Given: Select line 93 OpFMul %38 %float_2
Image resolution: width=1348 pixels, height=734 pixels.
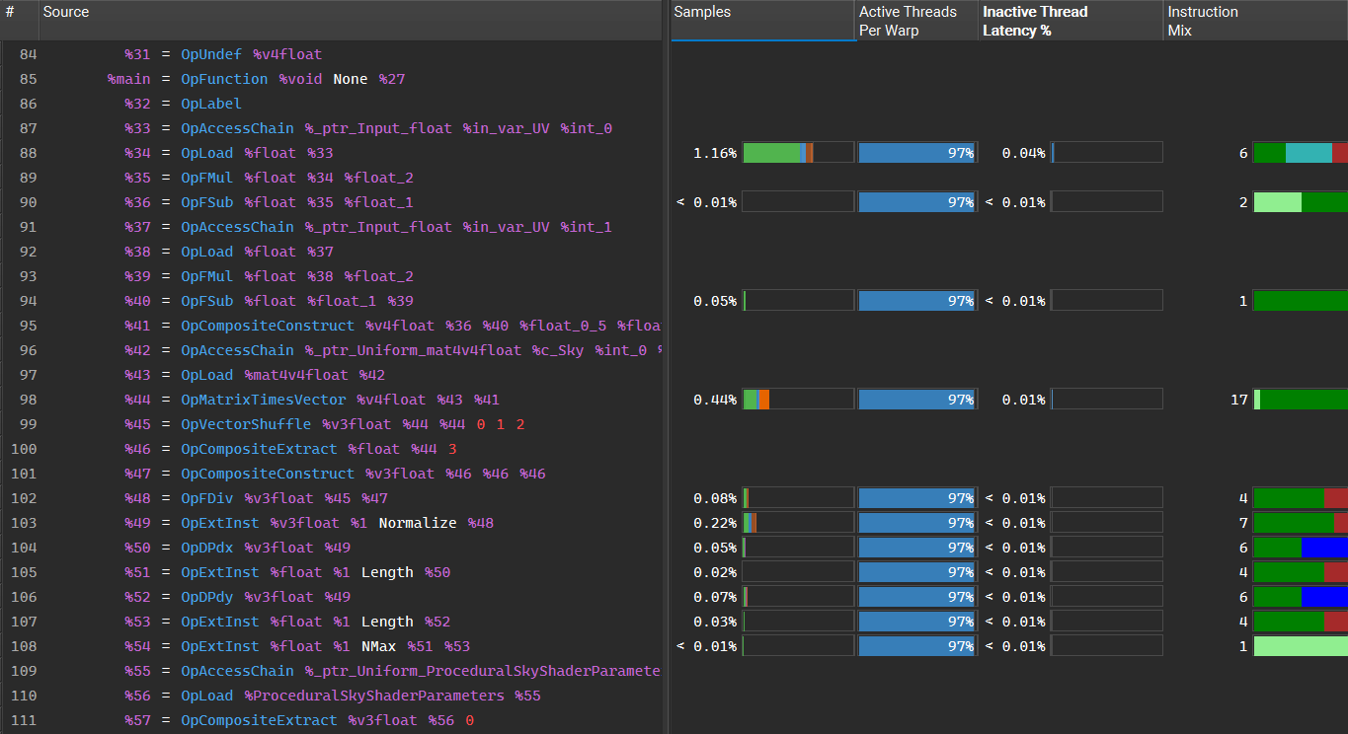Looking at the screenshot, I should 331,276.
